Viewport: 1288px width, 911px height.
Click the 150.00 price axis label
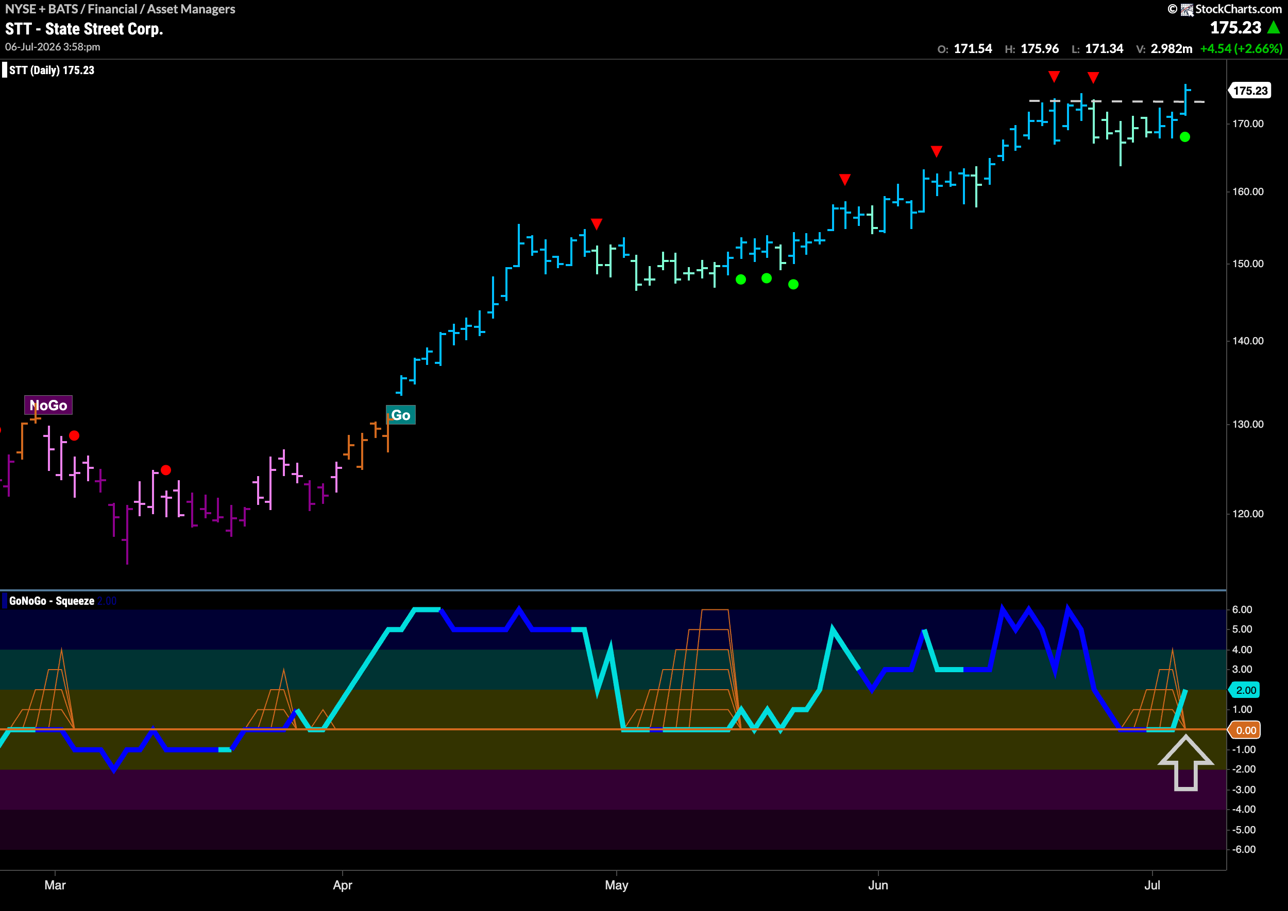click(x=1248, y=264)
